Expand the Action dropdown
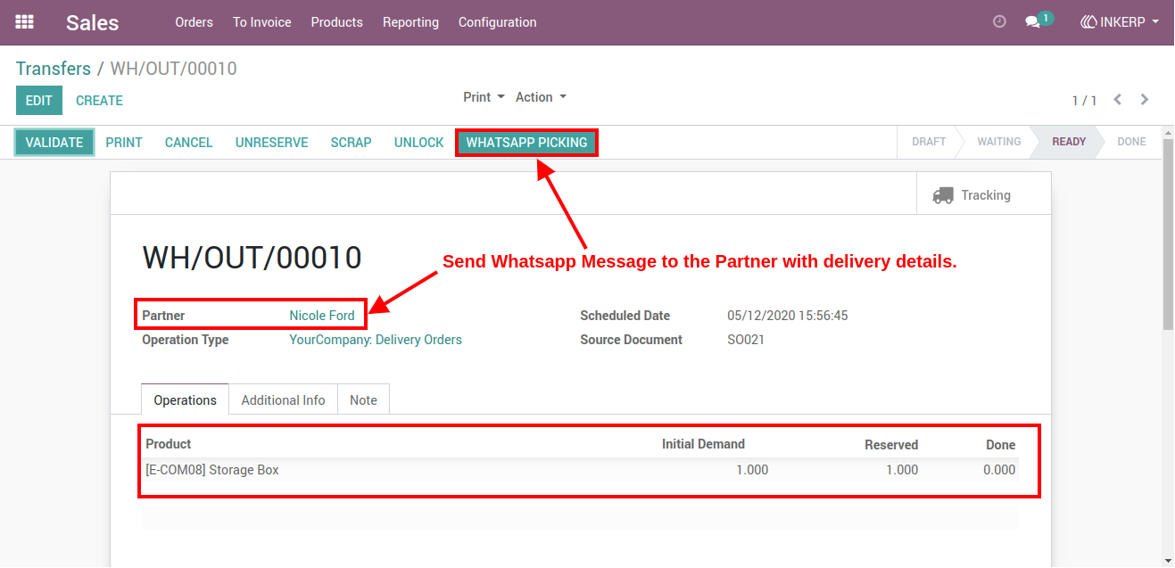This screenshot has height=568, width=1175. (x=542, y=97)
